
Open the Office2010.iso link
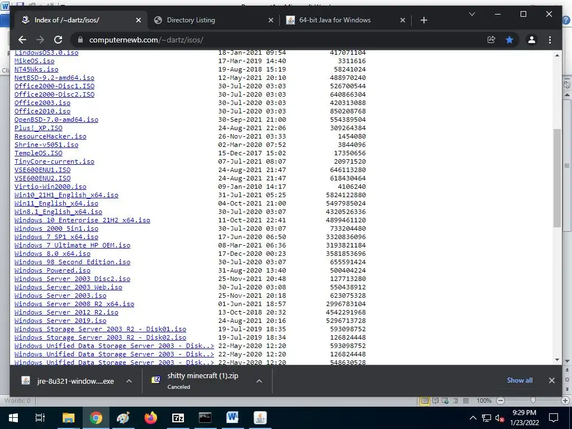coord(42,111)
